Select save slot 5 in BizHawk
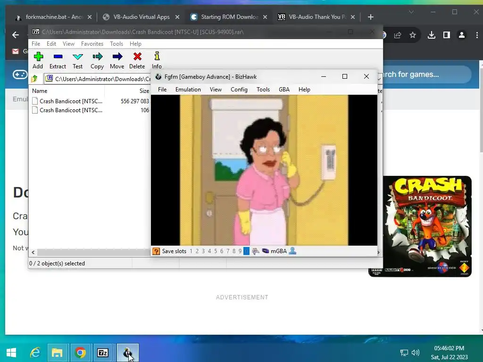Image resolution: width=483 pixels, height=362 pixels. pos(216,251)
